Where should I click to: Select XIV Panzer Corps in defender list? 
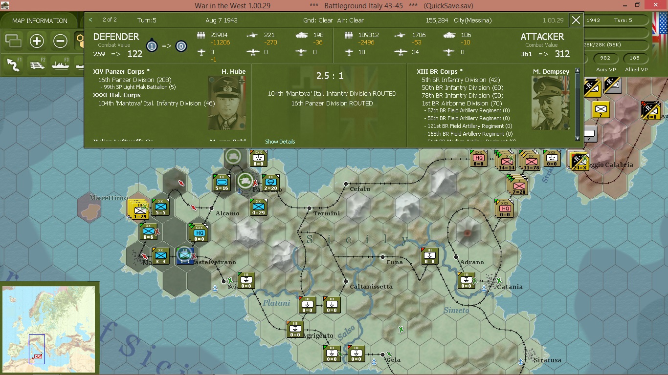[122, 72]
